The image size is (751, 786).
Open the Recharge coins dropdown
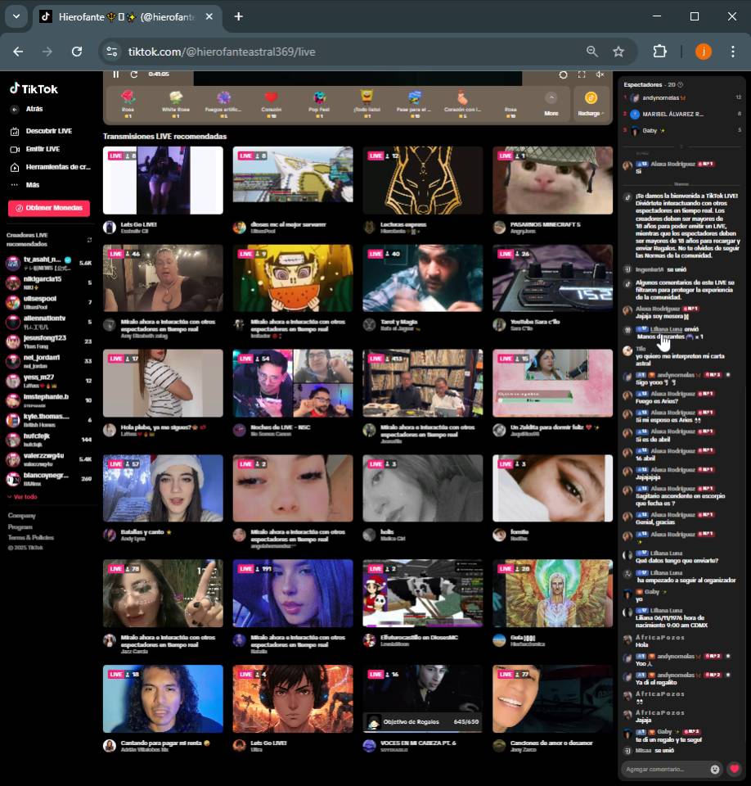pyautogui.click(x=590, y=103)
